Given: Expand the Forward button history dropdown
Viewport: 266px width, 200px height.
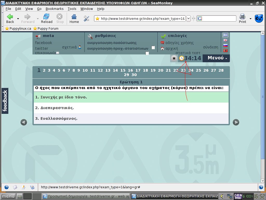Looking at the screenshot, I should [x=38, y=18].
